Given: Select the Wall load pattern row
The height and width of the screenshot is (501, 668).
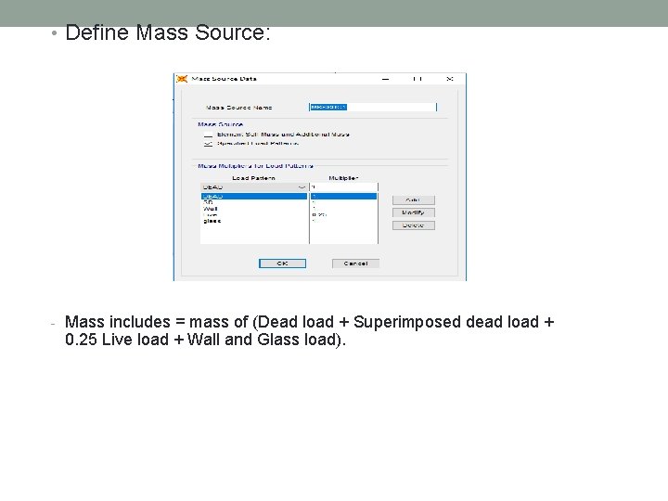Looking at the screenshot, I should (x=254, y=209).
